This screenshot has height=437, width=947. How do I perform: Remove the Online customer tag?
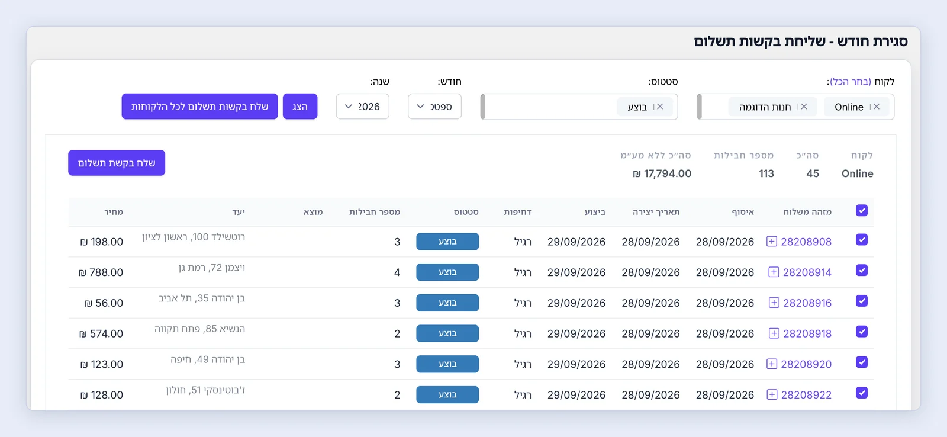[x=877, y=107]
